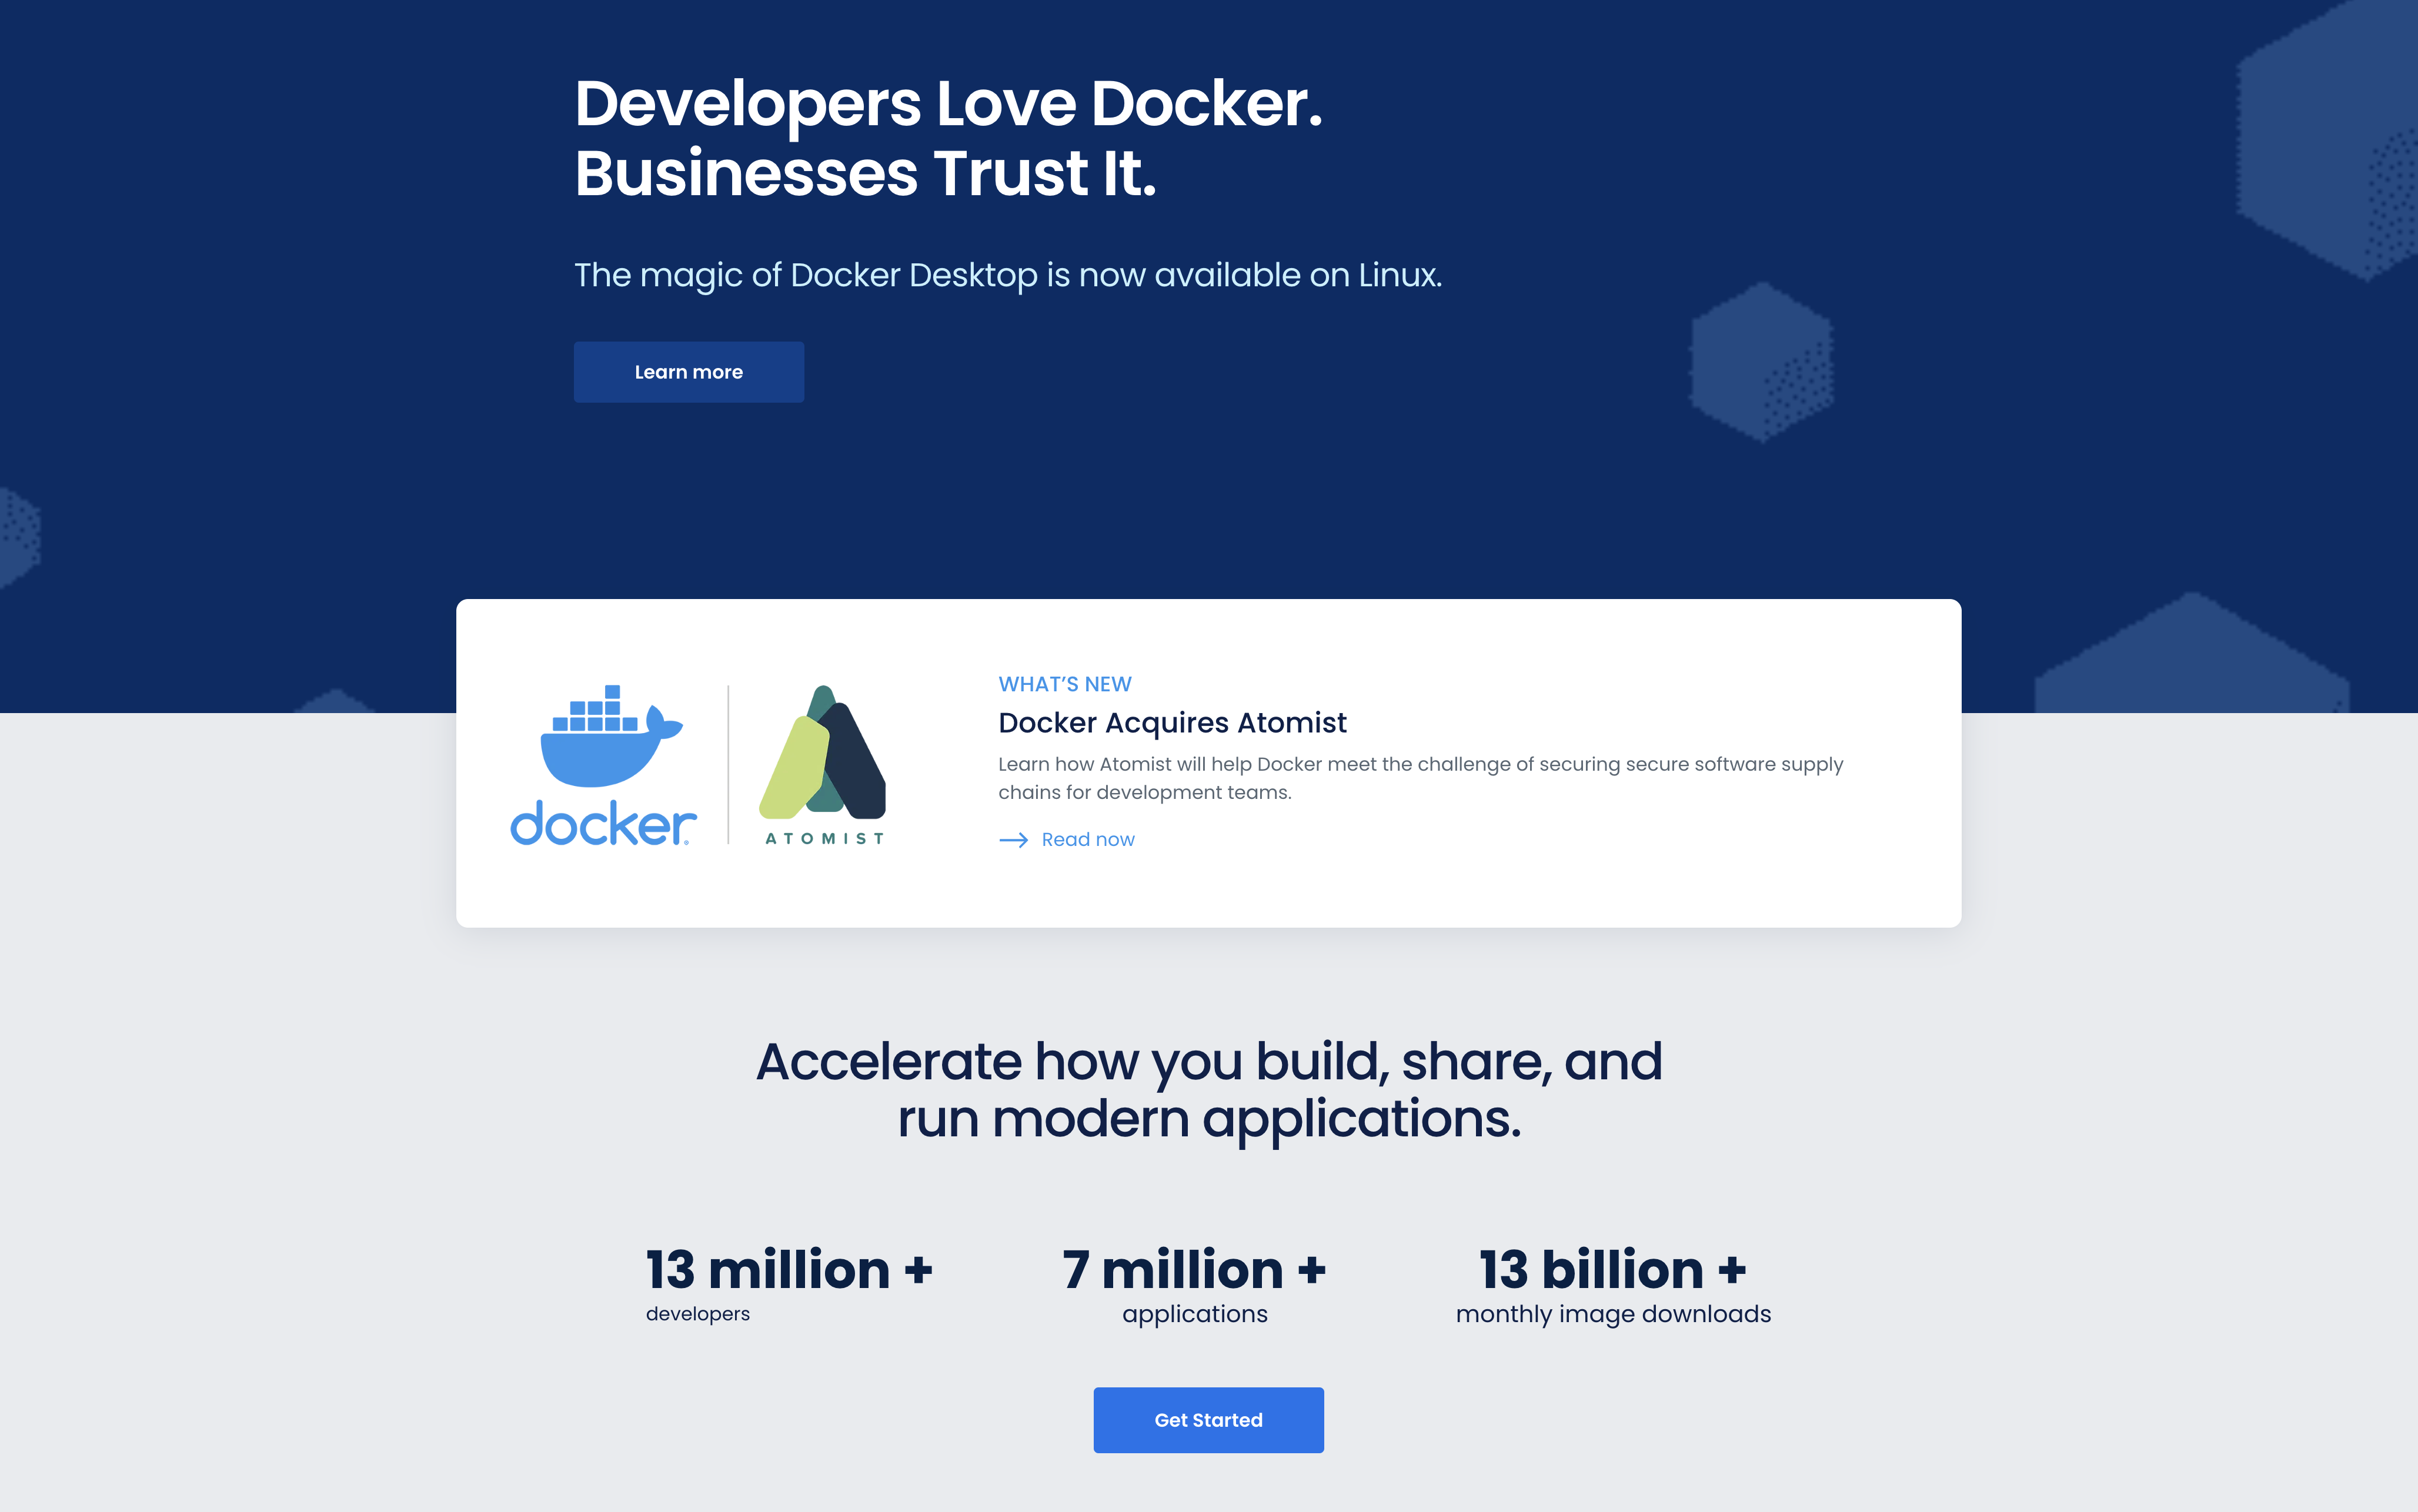Click the WHAT'S NEW label
2418x1512 pixels.
coord(1064,683)
